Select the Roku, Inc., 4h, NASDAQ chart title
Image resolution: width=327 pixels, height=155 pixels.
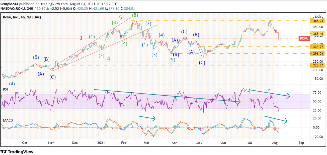[x=22, y=17]
